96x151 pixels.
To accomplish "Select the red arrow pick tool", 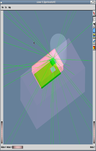I will (94, 13).
